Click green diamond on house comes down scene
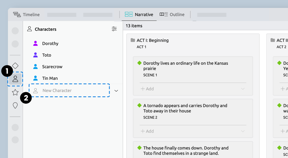The image size is (288, 158). pyautogui.click(x=140, y=147)
